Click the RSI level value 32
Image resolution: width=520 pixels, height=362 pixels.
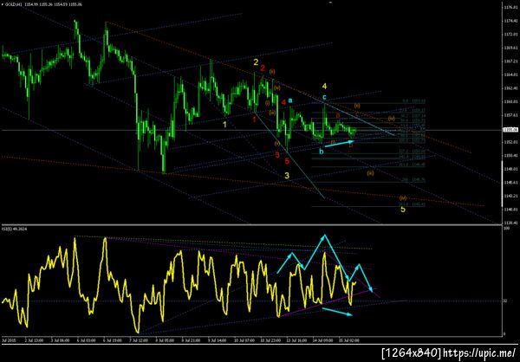click(504, 301)
